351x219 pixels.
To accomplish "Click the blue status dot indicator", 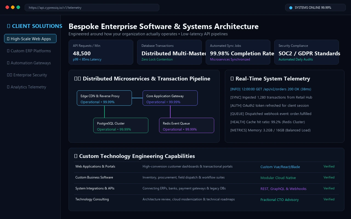I will click(x=291, y=8).
